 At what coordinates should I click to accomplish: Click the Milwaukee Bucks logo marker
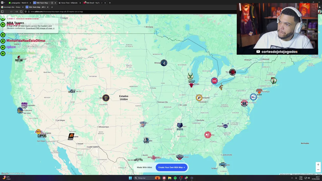(190, 76)
